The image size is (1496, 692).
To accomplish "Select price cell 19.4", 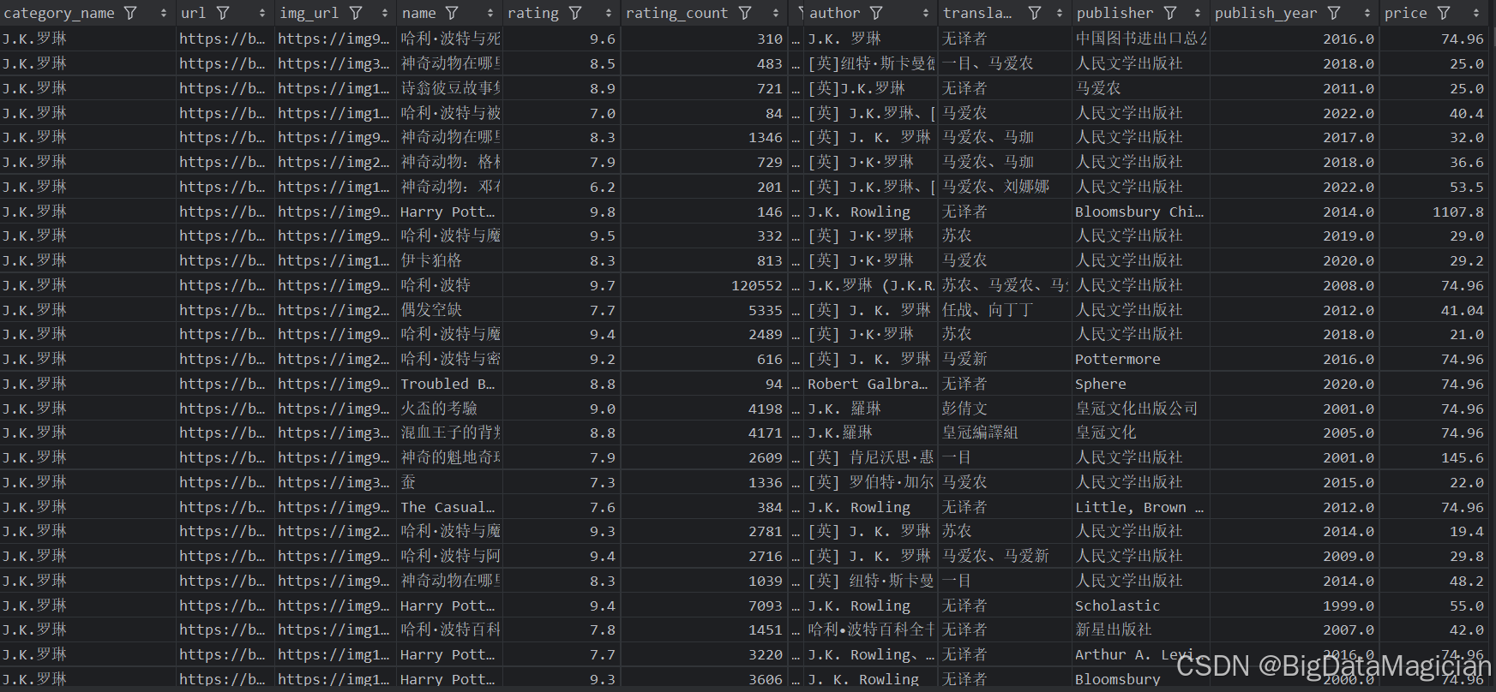I will (x=1467, y=531).
